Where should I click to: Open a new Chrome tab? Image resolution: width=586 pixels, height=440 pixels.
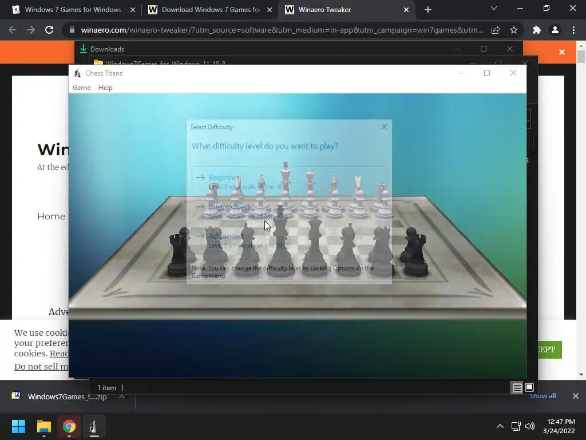[428, 10]
